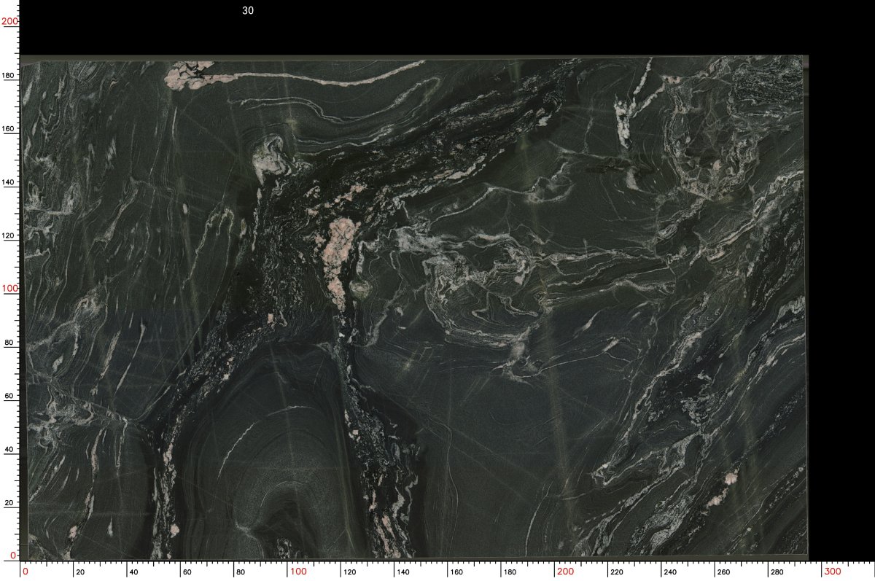Click the red 200 mark on the vertical ruler

(9, 22)
